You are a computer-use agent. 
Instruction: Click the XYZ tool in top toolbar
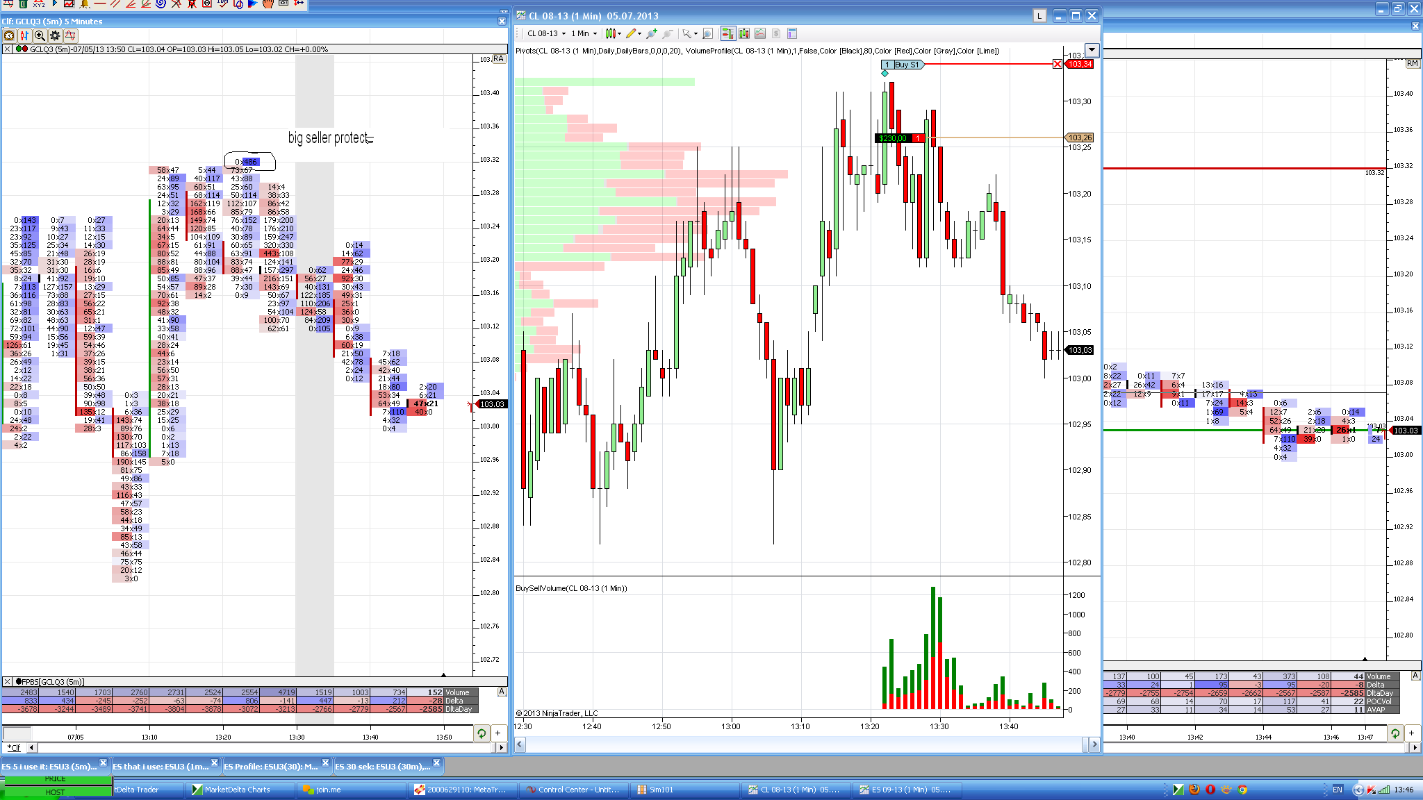tap(39, 3)
